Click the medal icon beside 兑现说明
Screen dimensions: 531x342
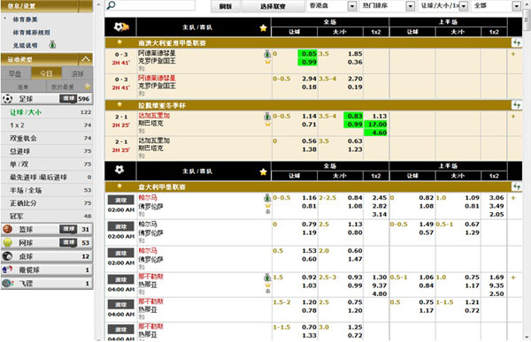tap(52, 45)
